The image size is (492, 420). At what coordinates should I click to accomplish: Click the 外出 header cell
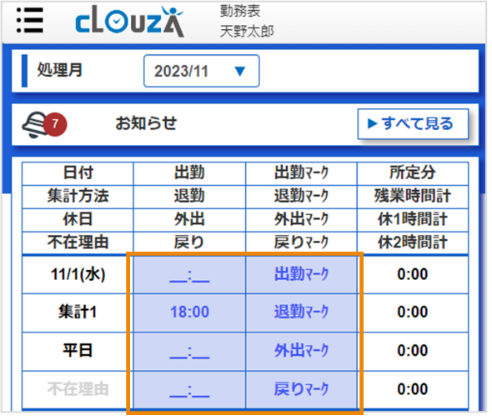[x=189, y=219]
